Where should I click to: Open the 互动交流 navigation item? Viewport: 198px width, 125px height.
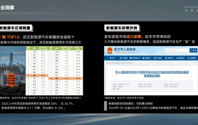tap(158, 58)
